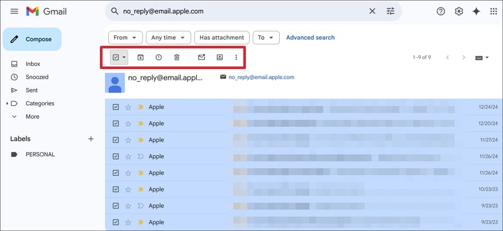Toggle importance marker on 10/23/23 email

[140, 190]
